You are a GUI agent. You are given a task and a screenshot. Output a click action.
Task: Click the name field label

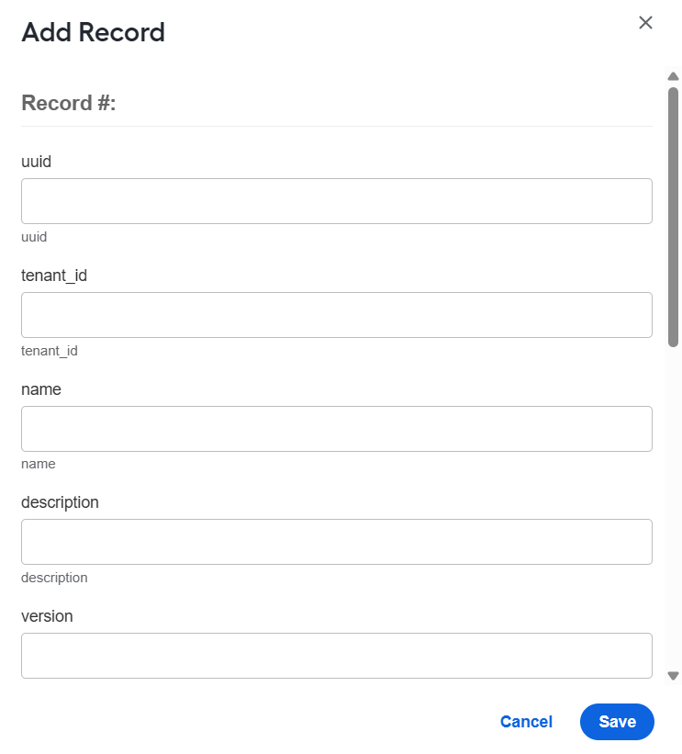coord(41,389)
